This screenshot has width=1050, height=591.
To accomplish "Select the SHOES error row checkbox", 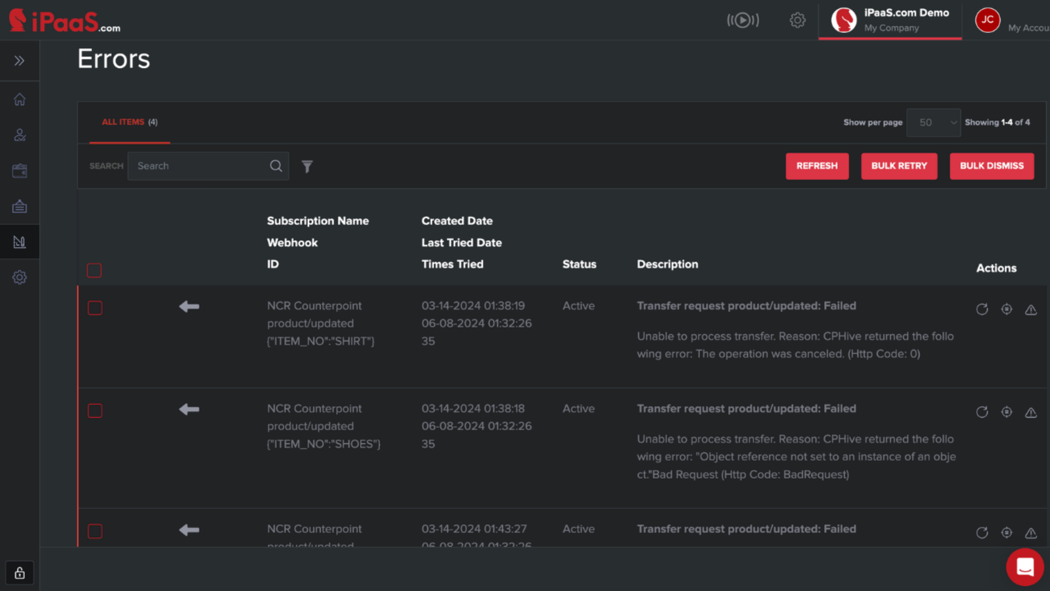I will pyautogui.click(x=95, y=411).
